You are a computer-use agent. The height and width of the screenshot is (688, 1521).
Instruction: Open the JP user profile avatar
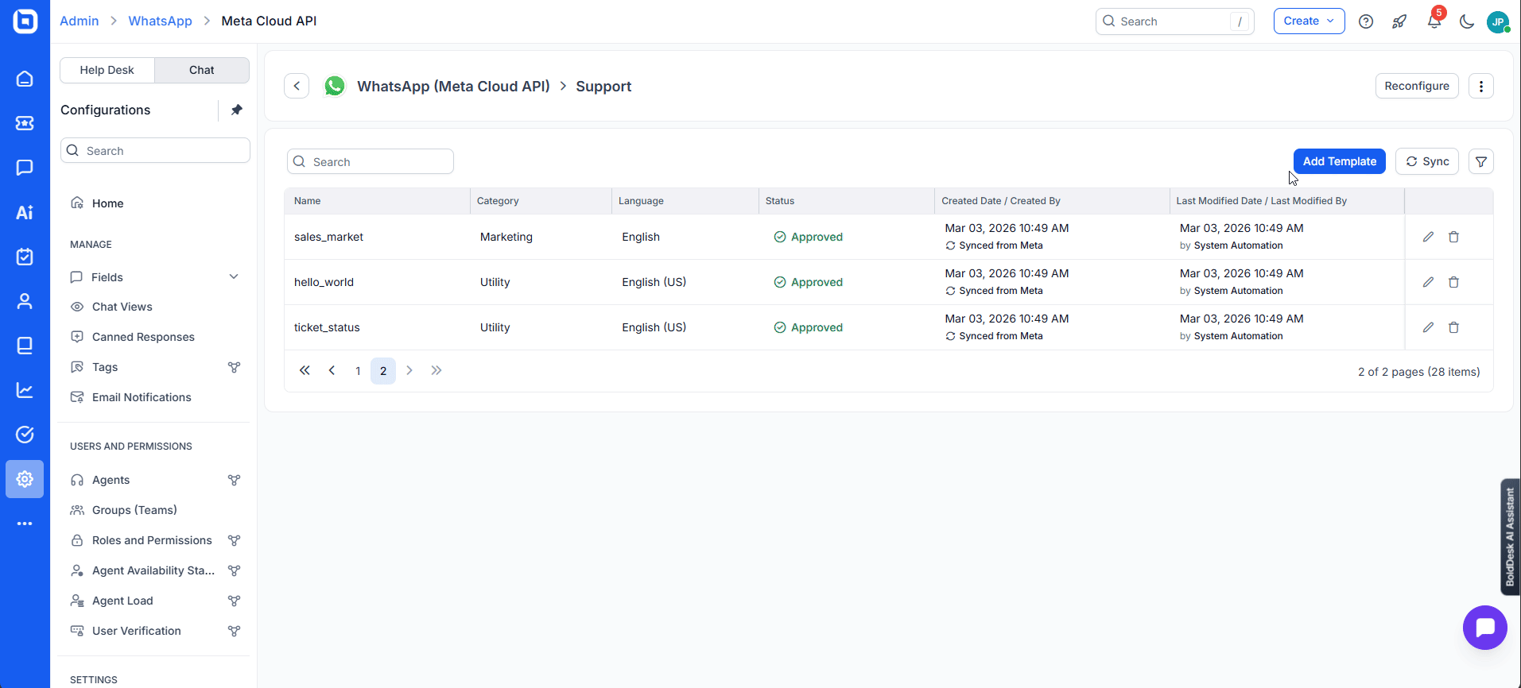(1498, 21)
